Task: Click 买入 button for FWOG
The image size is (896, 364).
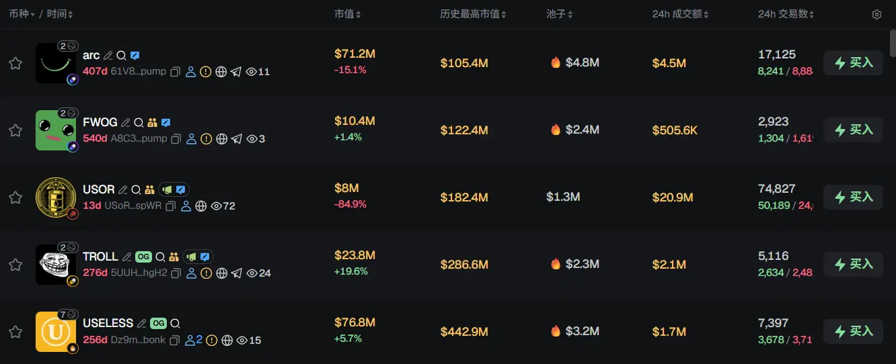Action: (853, 130)
